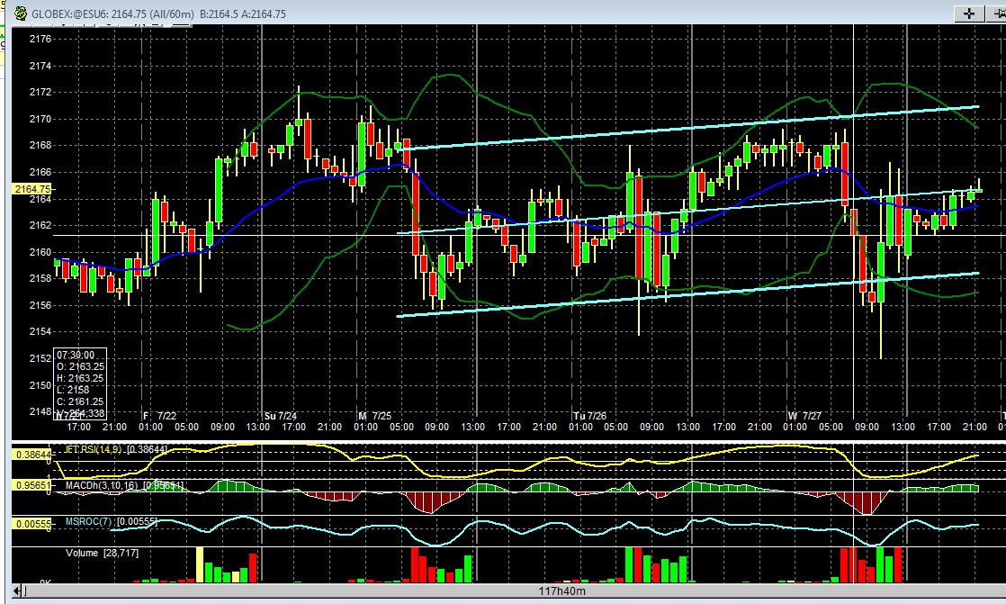Select the MACDh(3,10,16) indicator label

click(x=102, y=485)
